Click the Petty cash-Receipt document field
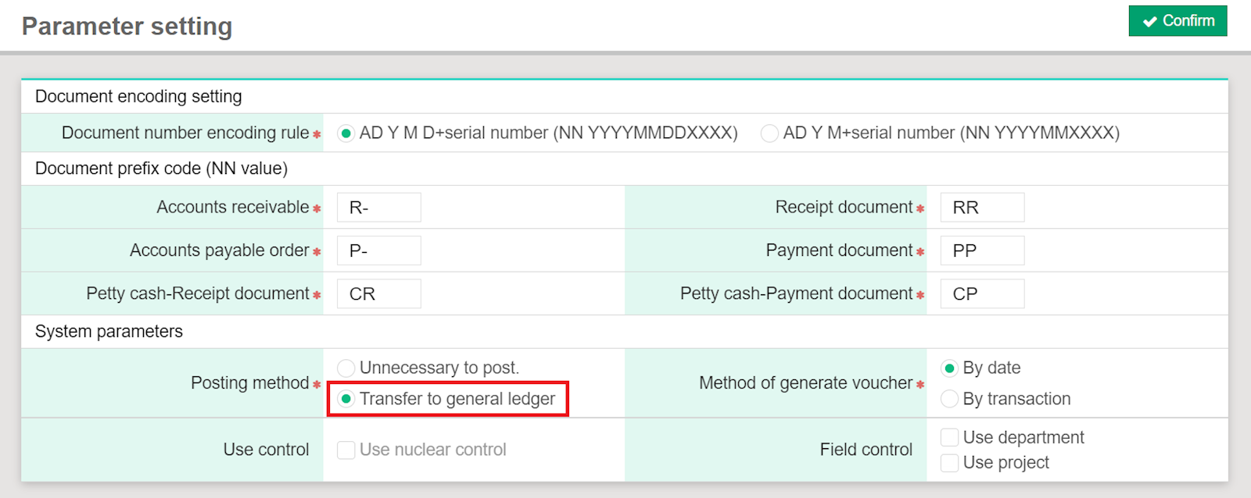 coord(379,294)
